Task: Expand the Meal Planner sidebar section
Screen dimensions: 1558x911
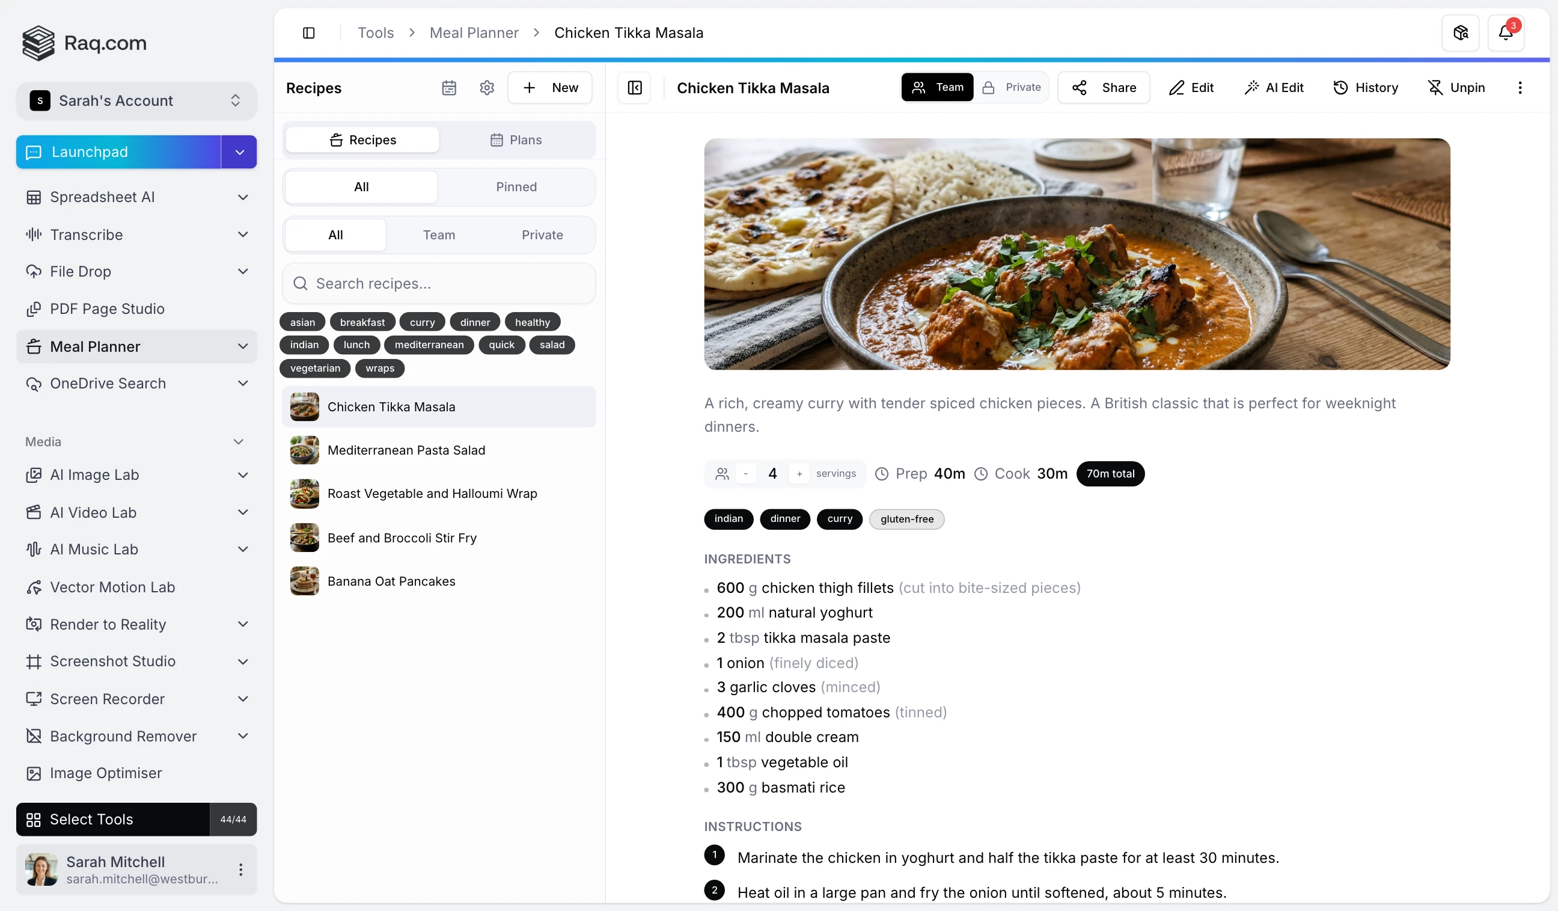Action: click(243, 346)
